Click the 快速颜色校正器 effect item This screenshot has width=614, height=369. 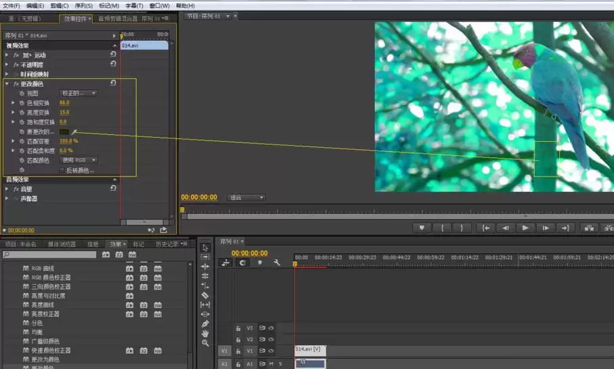(x=52, y=351)
